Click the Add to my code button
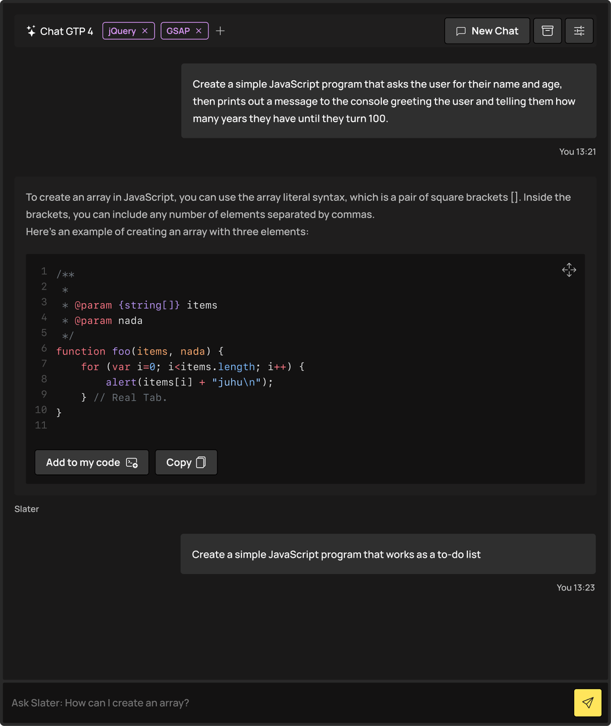This screenshot has width=611, height=726. point(91,462)
